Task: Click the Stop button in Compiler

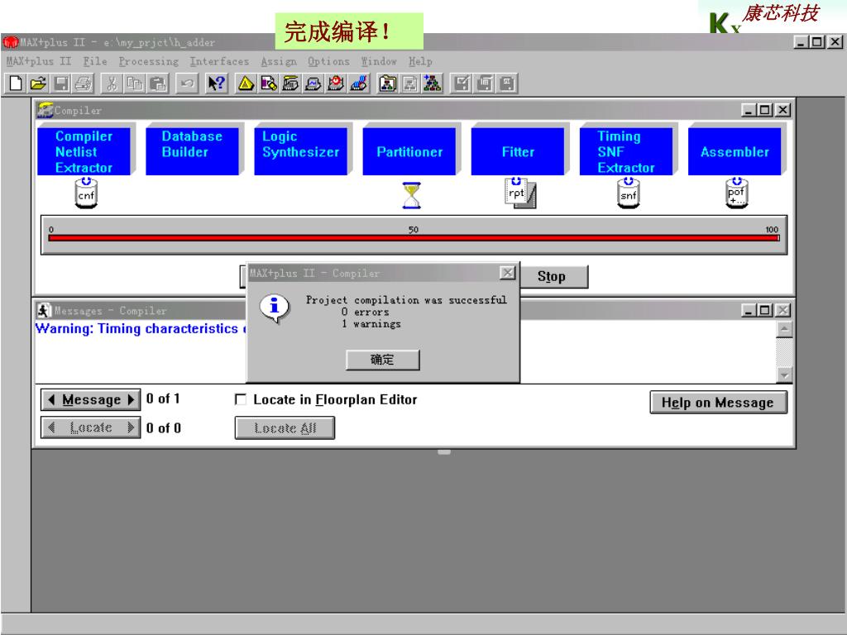Action: (x=552, y=276)
